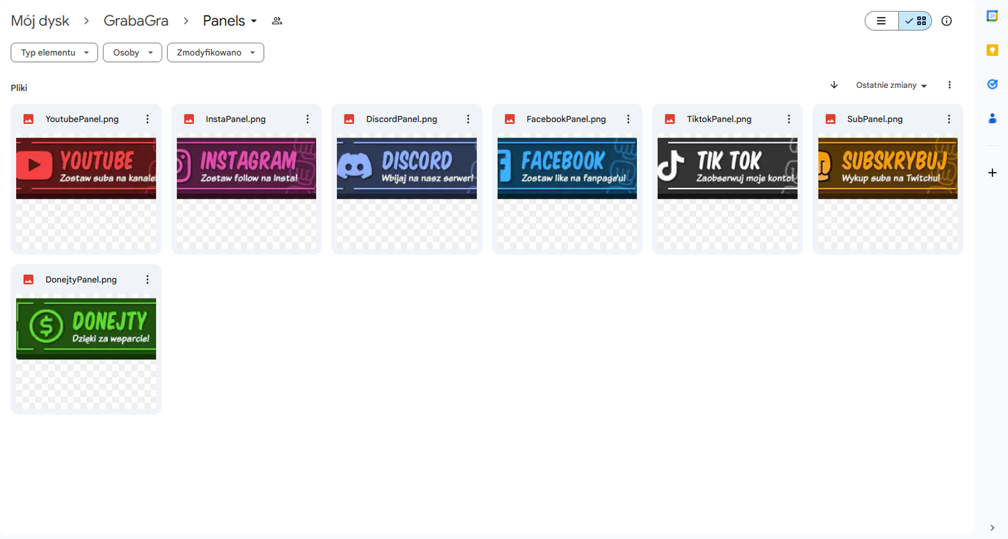Open more options for DonejtyPanel.png
Image resolution: width=1008 pixels, height=539 pixels.
pyautogui.click(x=148, y=279)
